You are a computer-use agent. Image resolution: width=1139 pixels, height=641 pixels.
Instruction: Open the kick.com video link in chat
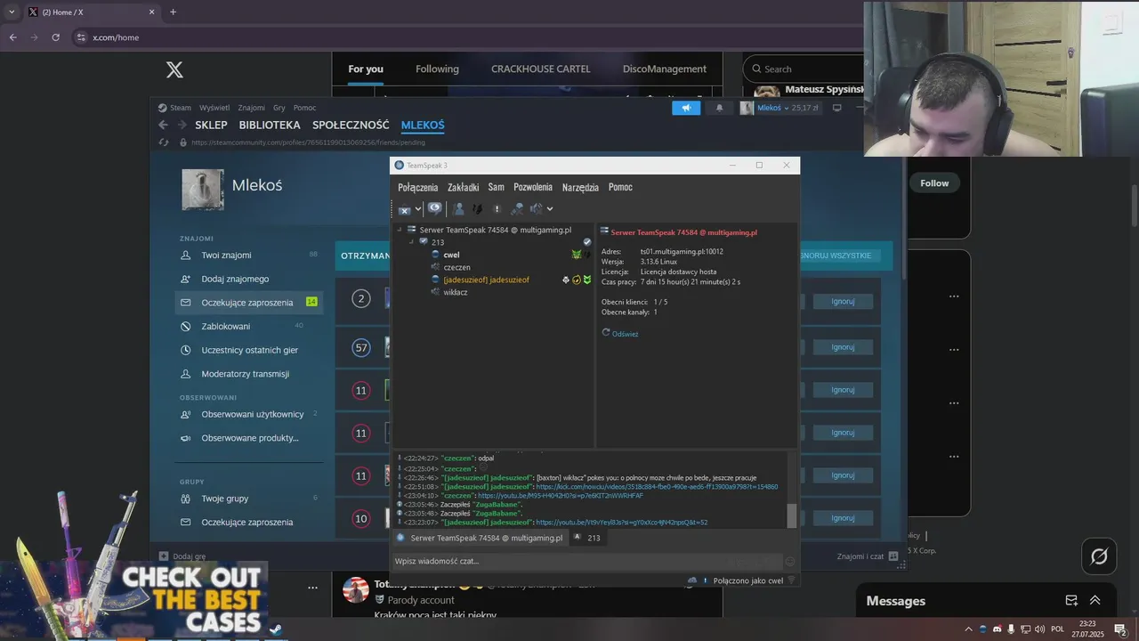[657, 487]
